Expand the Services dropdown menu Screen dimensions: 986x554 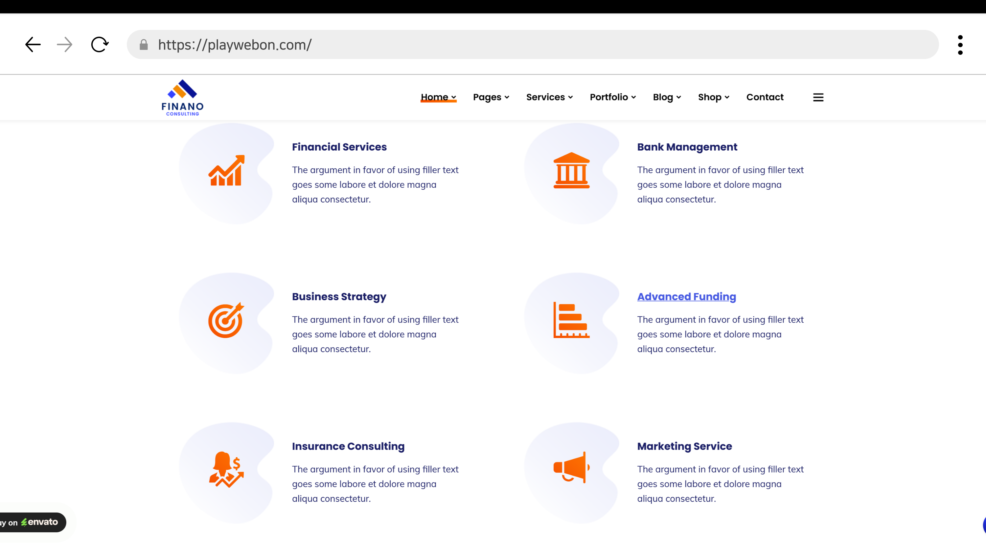(x=549, y=97)
